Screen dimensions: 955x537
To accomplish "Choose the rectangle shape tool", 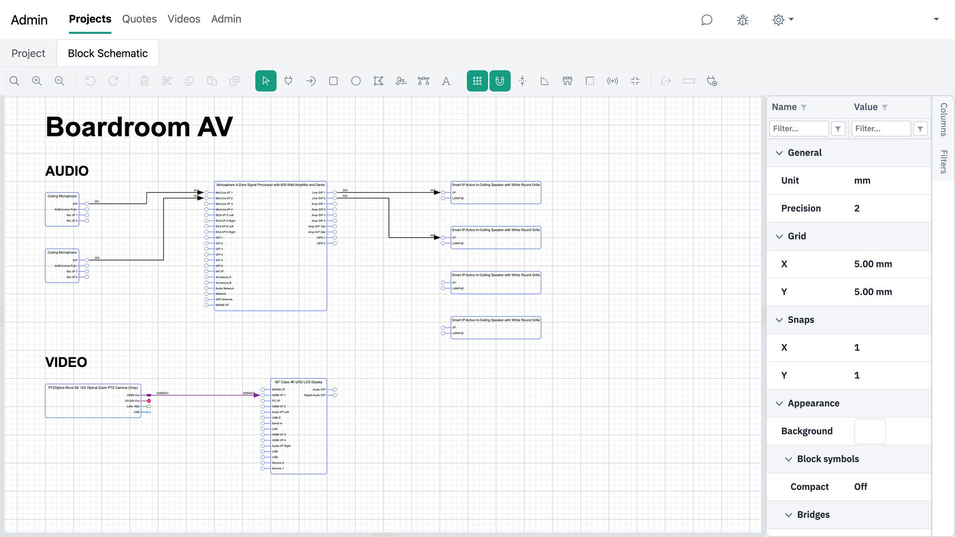I will coord(333,81).
